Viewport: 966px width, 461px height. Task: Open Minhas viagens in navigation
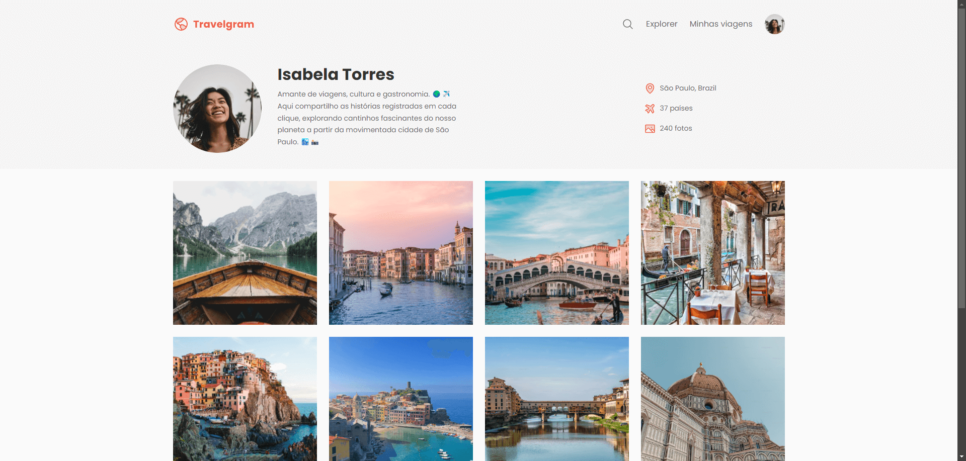pos(720,24)
